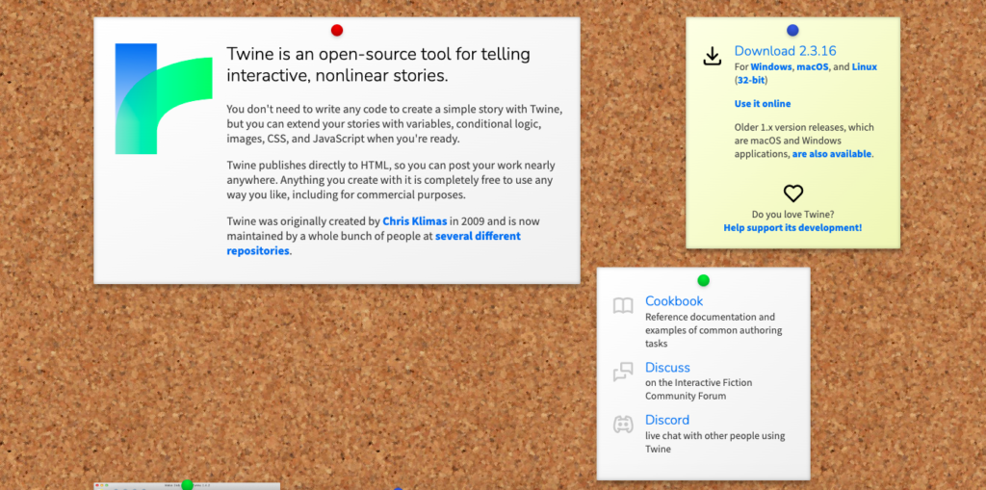Click text Reference documentation and examples
The image size is (986, 490).
click(714, 330)
